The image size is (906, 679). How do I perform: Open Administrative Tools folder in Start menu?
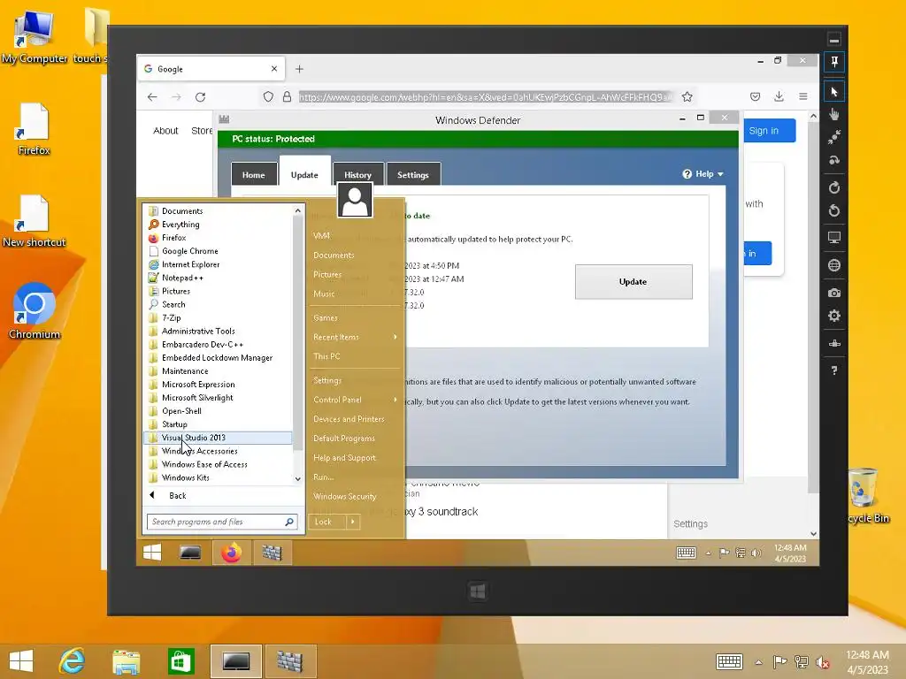tap(218, 331)
